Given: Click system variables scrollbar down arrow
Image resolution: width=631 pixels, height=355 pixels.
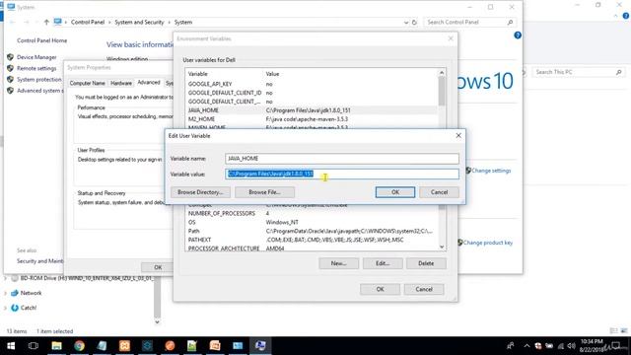Looking at the screenshot, I should [442, 247].
